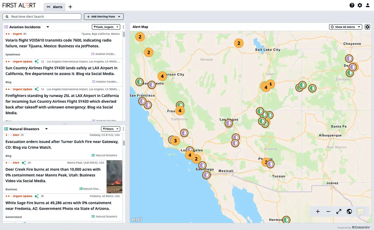374x230 pixels.
Task: Toggle Show All Alerts on the map
Action: pyautogui.click(x=345, y=27)
